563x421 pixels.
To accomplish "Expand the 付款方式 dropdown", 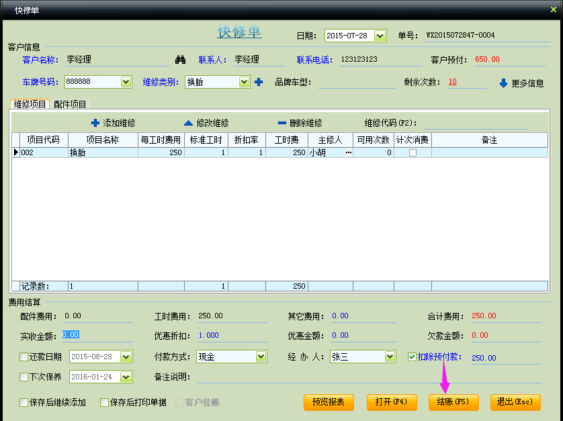I will 261,357.
